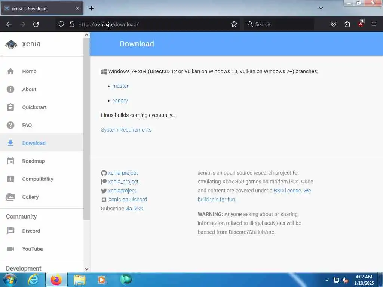Click the Firefox taskbar button
This screenshot has width=383, height=287.
pos(56,280)
